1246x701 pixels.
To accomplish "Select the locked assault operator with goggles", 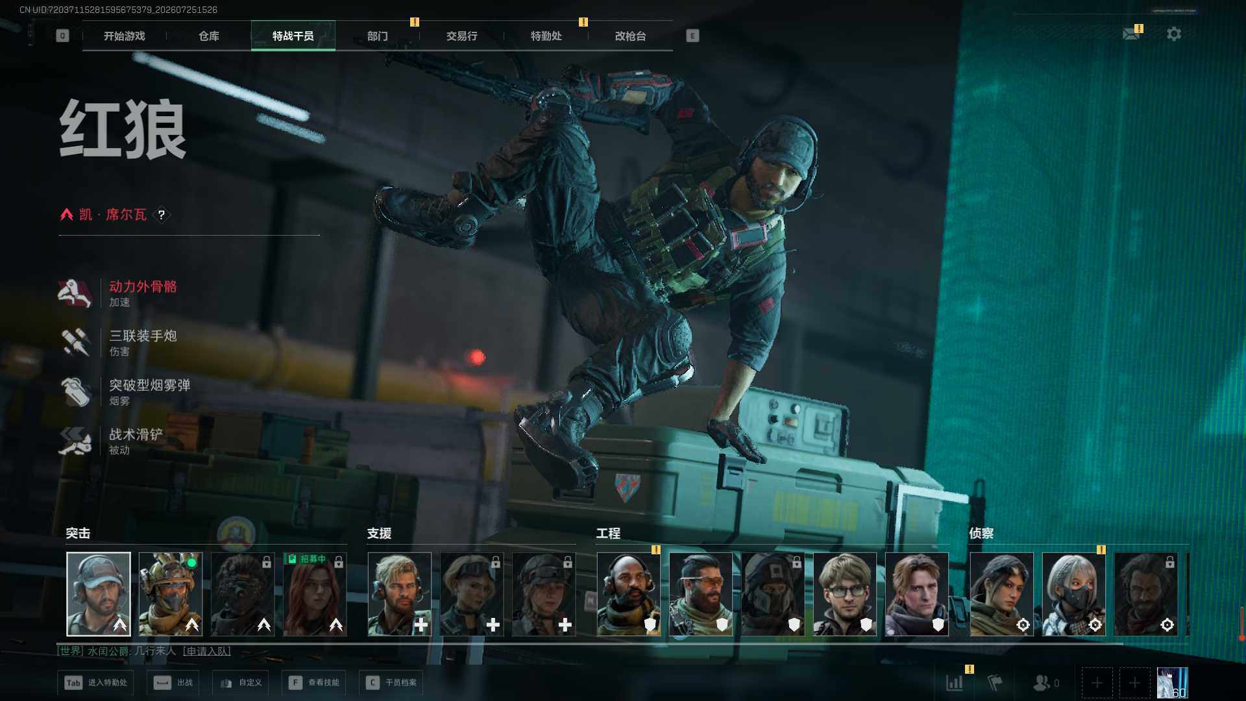I will (x=242, y=594).
